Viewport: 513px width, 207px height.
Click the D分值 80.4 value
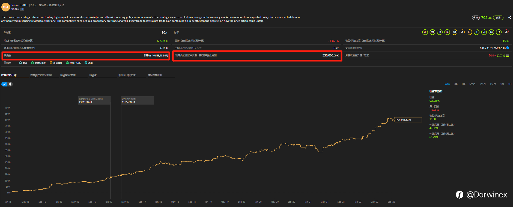pos(164,32)
